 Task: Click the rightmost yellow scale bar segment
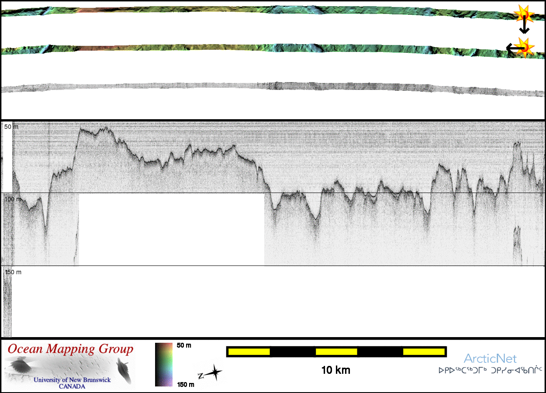[423, 352]
